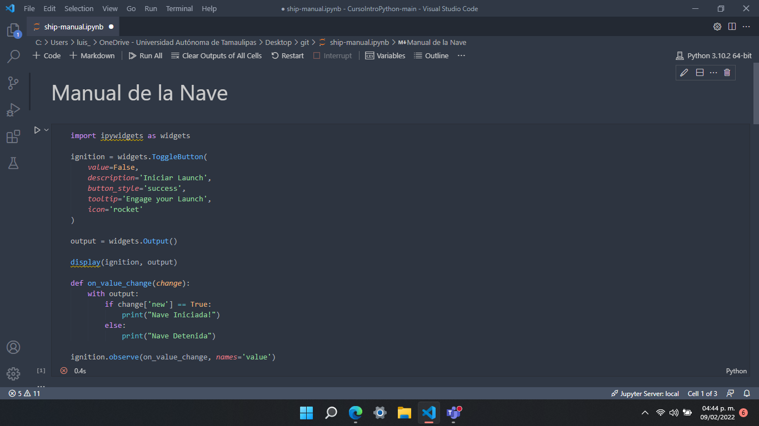Image resolution: width=759 pixels, height=426 pixels.
Task: Open the Accounts menu in activity bar
Action: pyautogui.click(x=13, y=347)
